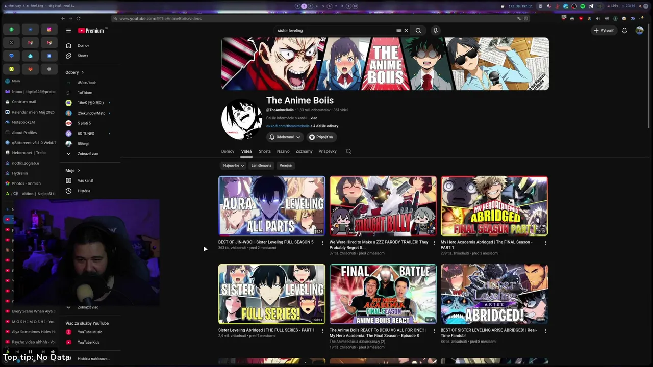The image size is (653, 367).
Task: Click the clock showing 23:06
Action: pyautogui.click(x=631, y=6)
